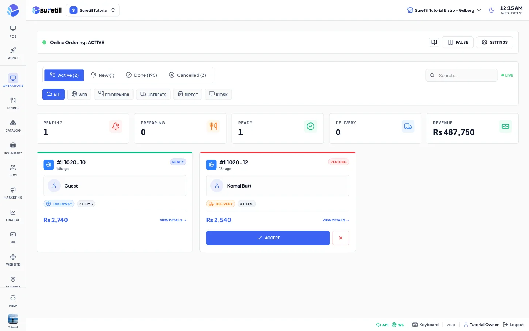Open the CRM section
This screenshot has height=331, width=529.
coord(13,170)
